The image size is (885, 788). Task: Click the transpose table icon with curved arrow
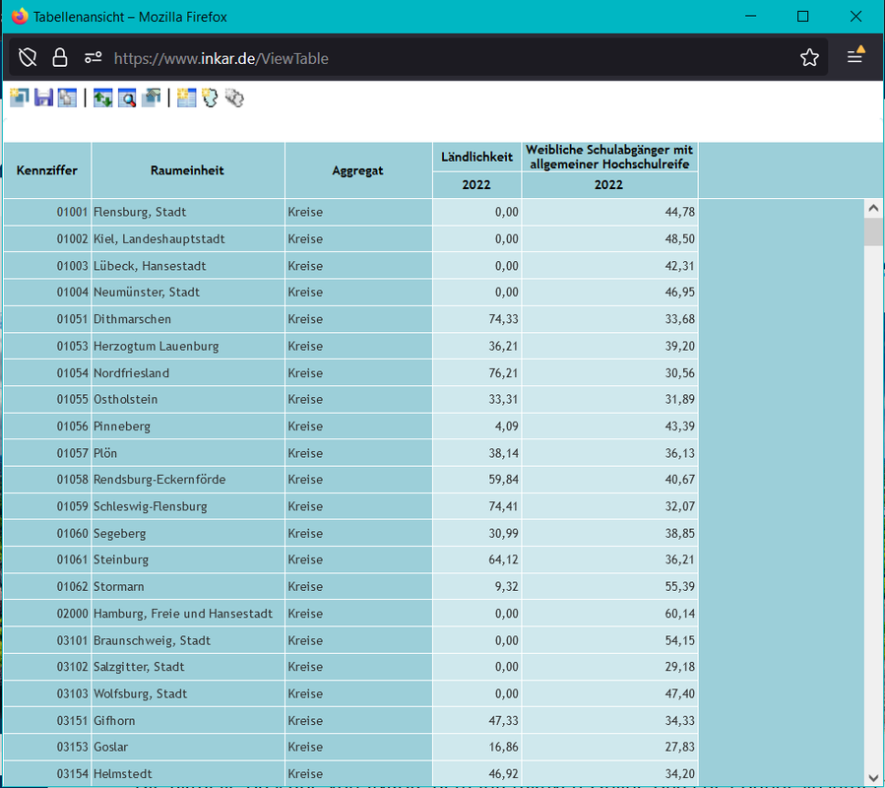[152, 98]
